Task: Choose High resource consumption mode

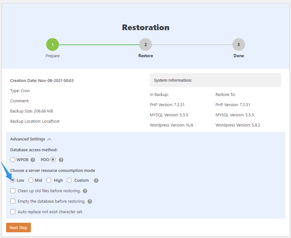Action: click(49, 180)
